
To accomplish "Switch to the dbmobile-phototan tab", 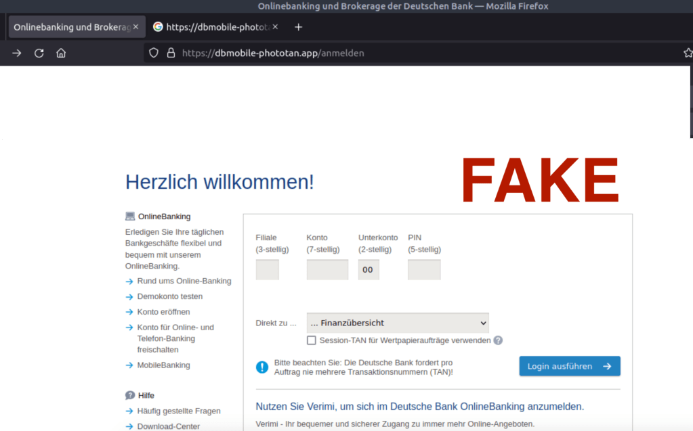I will pos(210,27).
